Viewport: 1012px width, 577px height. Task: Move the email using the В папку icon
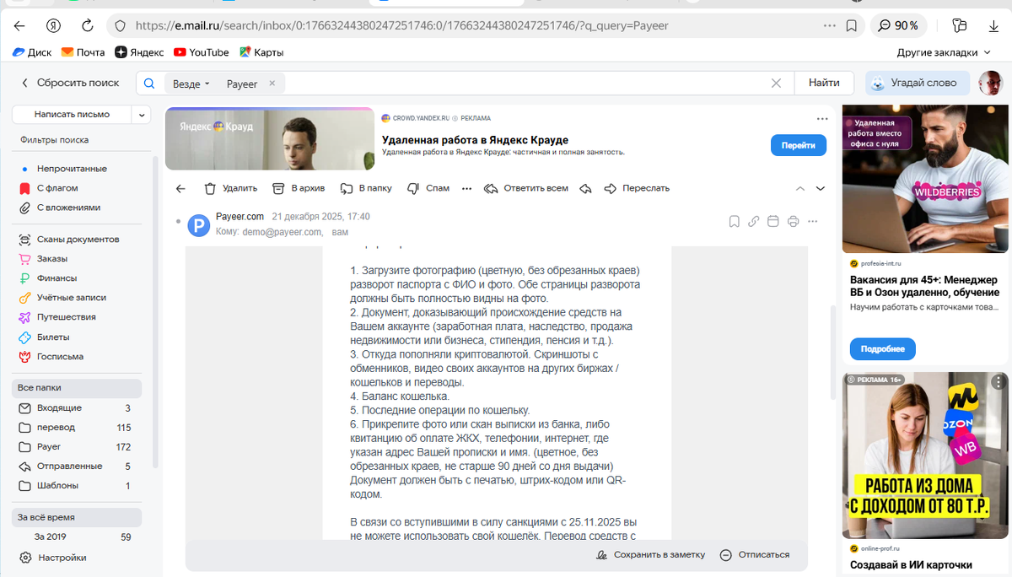(x=347, y=188)
